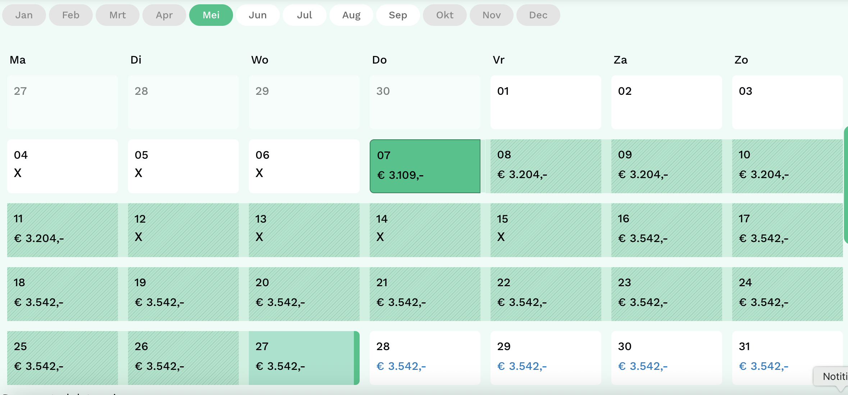Click day 08 priced € 3.204
Image resolution: width=848 pixels, height=395 pixels.
tap(546, 166)
